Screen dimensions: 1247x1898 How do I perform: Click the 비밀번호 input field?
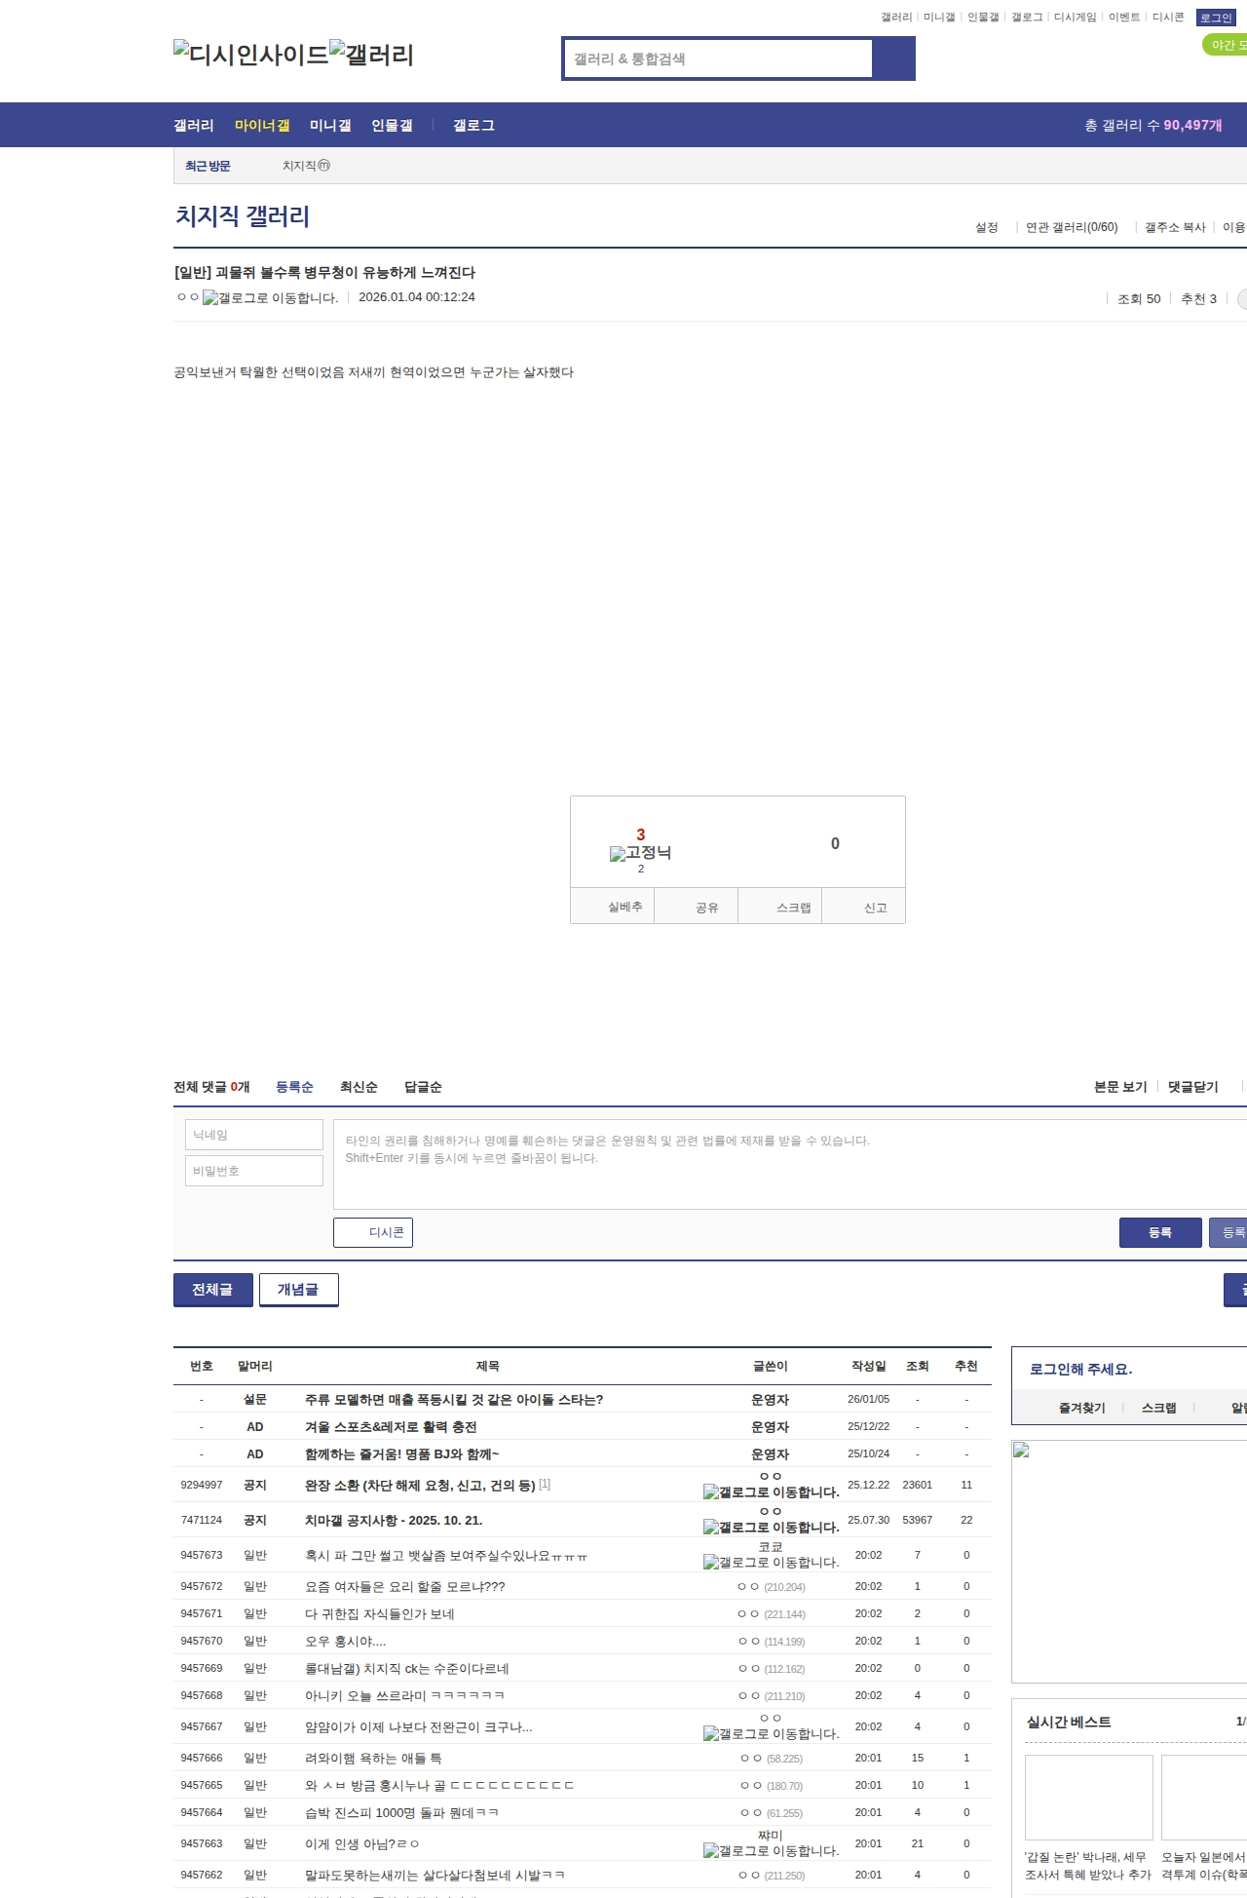click(254, 1171)
